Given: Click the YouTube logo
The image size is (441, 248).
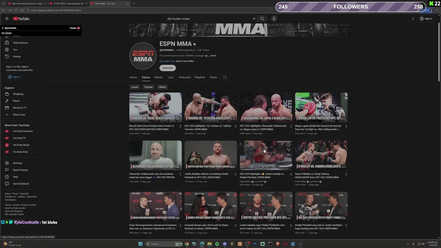Looking at the screenshot, I should point(21,19).
